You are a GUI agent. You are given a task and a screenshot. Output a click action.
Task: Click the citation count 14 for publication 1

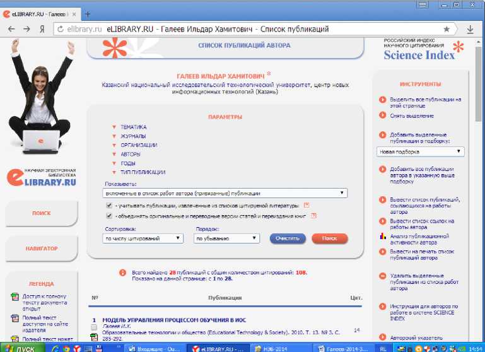pos(356,330)
